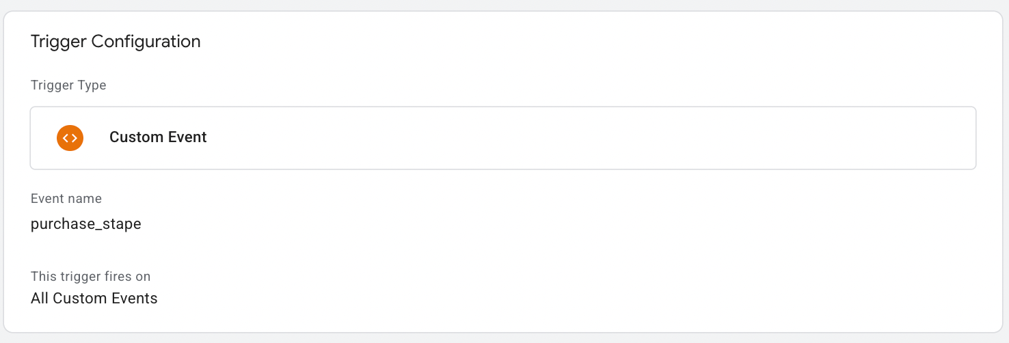
Task: Select the "Custom Event" trigger type label
Action: coord(158,137)
